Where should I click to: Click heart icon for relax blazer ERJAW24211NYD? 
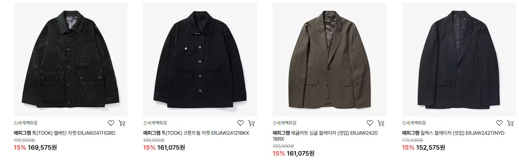coord(499,123)
